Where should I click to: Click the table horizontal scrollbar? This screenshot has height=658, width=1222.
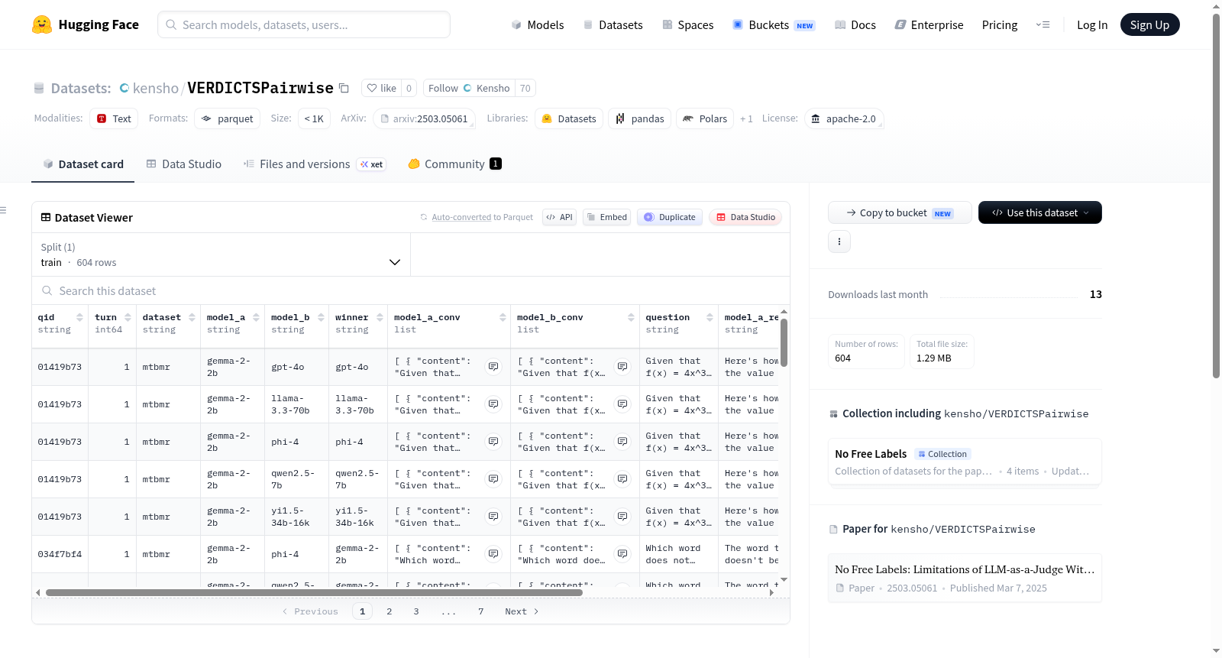pyautogui.click(x=314, y=592)
